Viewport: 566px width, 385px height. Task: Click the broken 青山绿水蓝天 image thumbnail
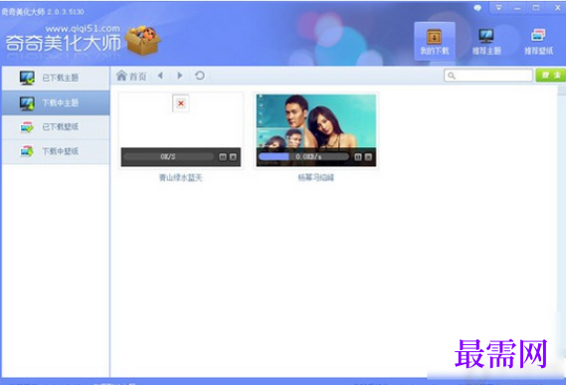pos(181,103)
